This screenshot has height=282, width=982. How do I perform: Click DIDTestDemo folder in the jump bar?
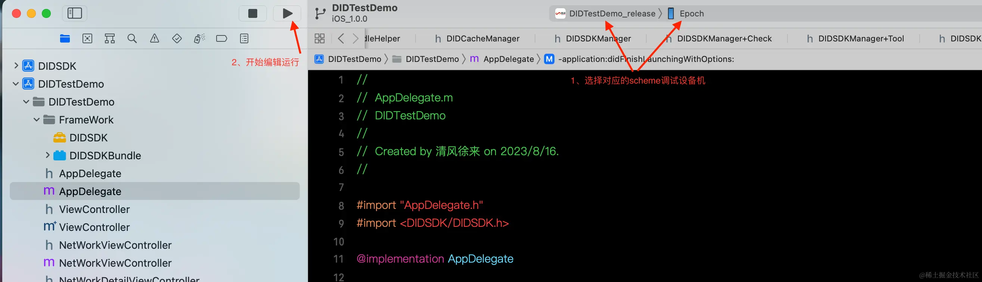(425, 59)
